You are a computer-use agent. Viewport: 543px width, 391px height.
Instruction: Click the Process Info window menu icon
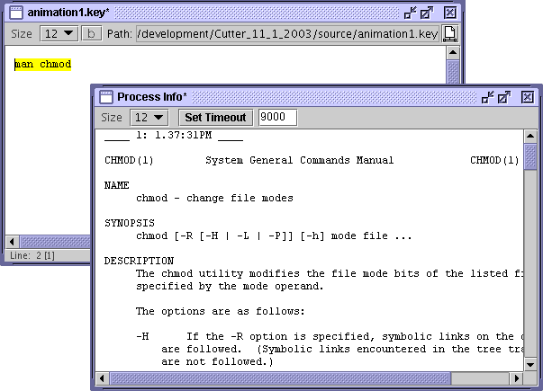click(x=105, y=96)
